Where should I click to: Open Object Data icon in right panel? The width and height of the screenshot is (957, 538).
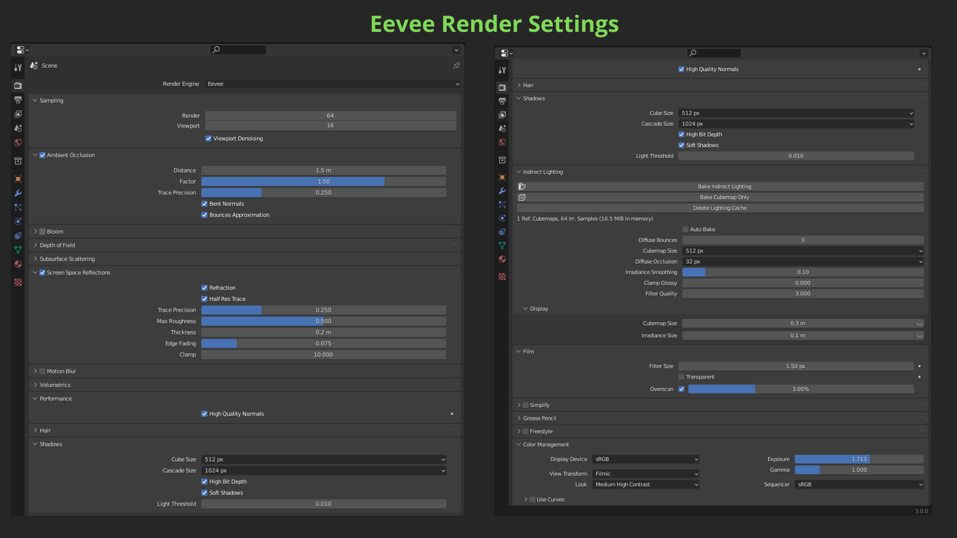pyautogui.click(x=502, y=246)
